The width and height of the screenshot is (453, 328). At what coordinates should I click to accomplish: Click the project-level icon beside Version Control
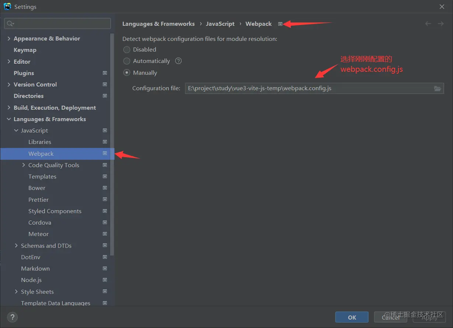[x=105, y=84]
